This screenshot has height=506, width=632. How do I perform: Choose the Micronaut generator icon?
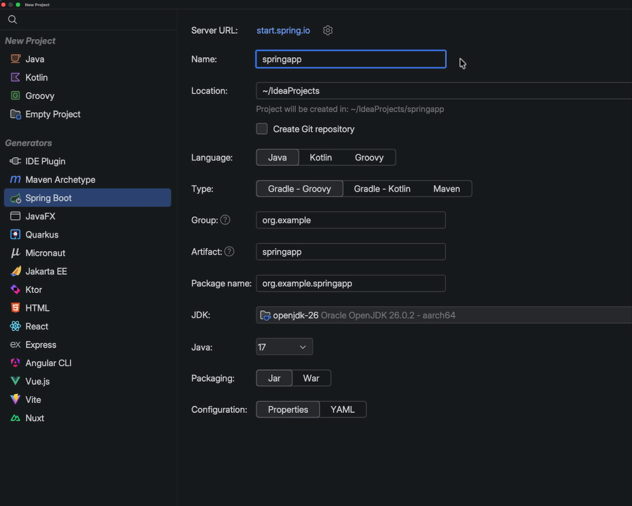15,253
